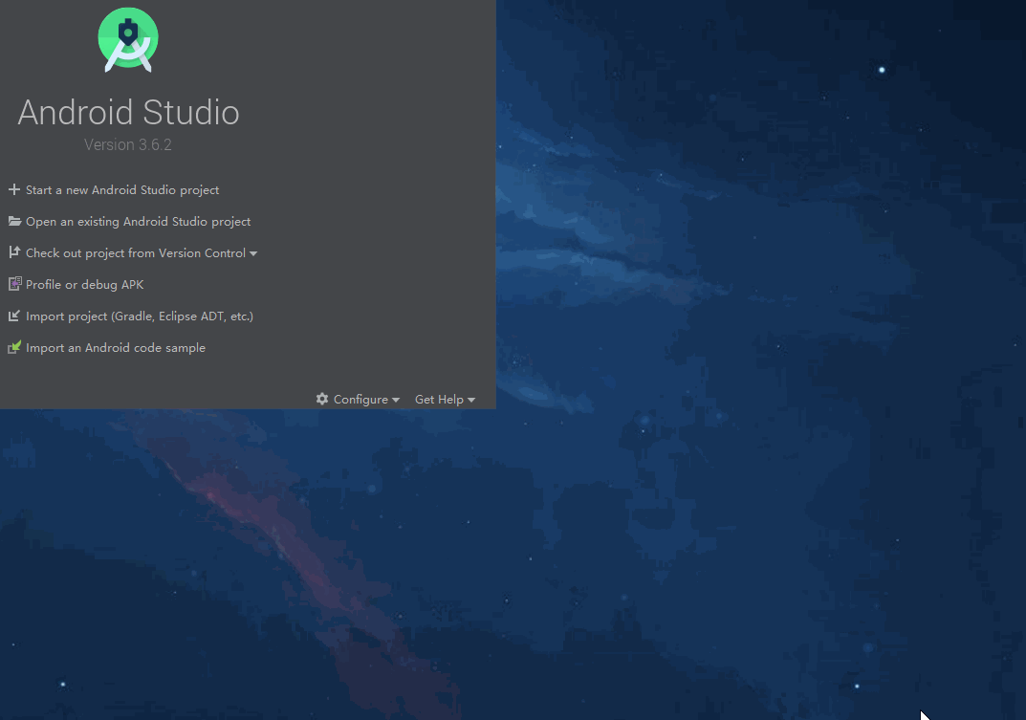1026x720 pixels.
Task: Select Profile or debug APK
Action: [x=84, y=284]
